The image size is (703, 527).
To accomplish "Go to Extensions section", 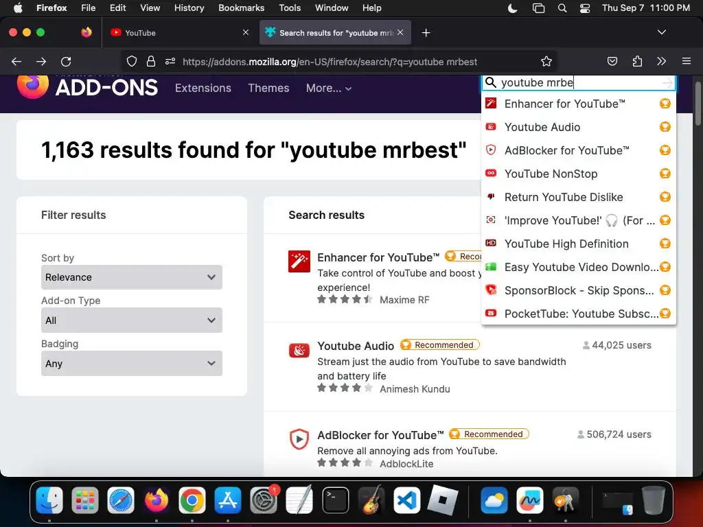I will [203, 89].
